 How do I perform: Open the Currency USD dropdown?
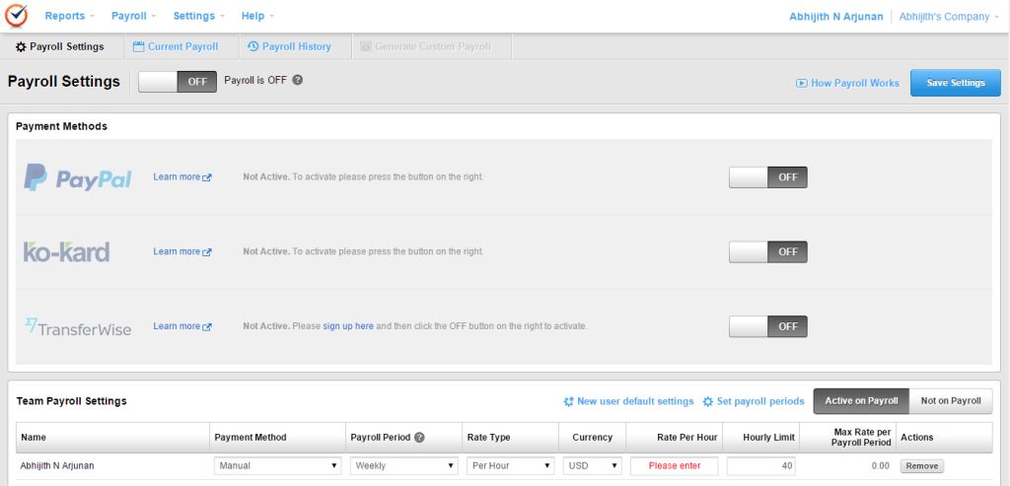(x=593, y=465)
